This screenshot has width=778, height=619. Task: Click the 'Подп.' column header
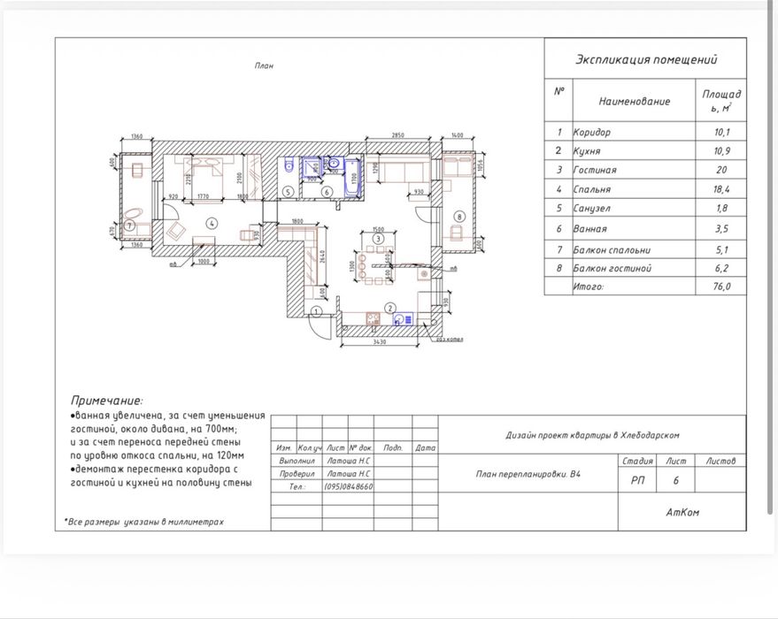[x=392, y=447]
